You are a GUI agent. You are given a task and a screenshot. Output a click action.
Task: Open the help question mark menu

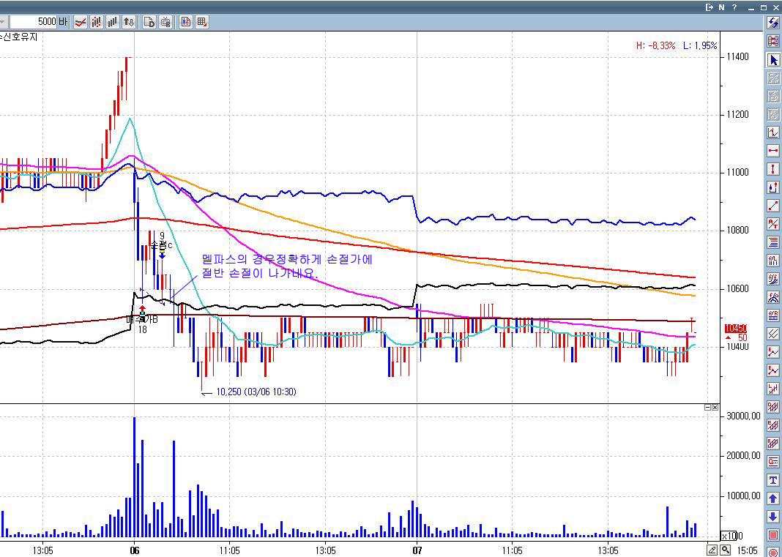734,7
